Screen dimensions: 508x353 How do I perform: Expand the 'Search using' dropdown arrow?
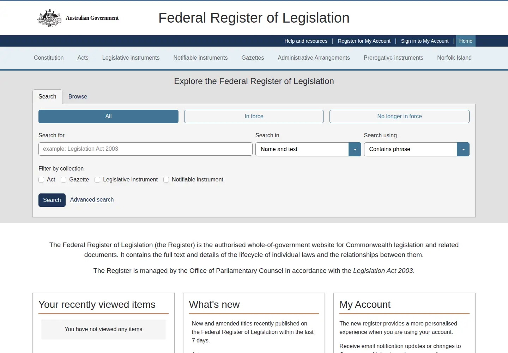coord(463,149)
